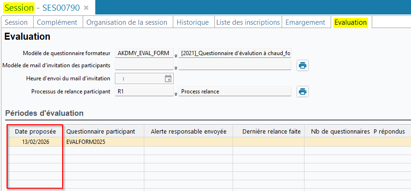The height and width of the screenshot is (191, 411).
Task: Select the 13/02/2026 date cell
Action: pyautogui.click(x=35, y=141)
